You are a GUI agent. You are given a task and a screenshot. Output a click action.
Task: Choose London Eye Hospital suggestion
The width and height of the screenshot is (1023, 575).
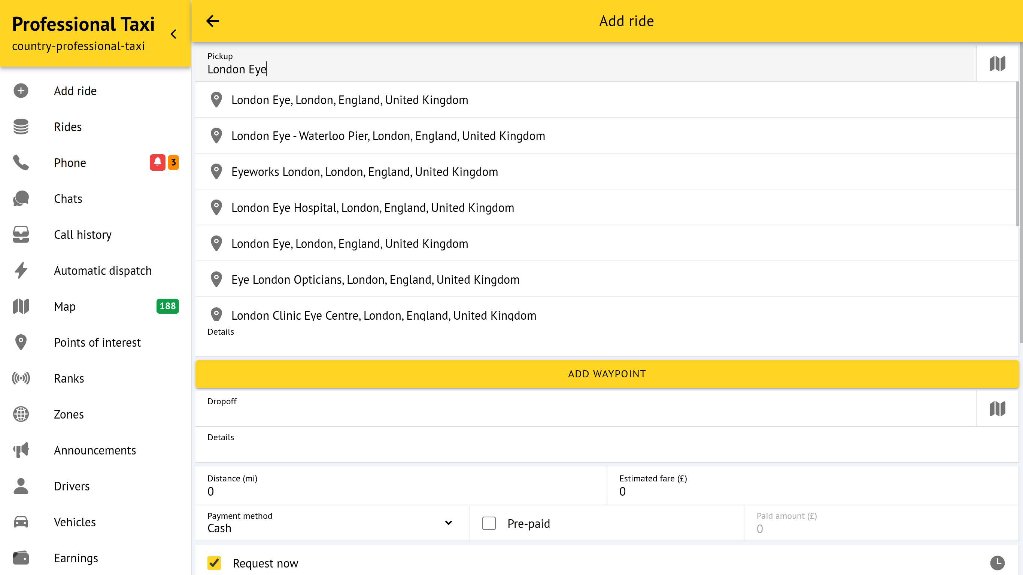click(373, 208)
